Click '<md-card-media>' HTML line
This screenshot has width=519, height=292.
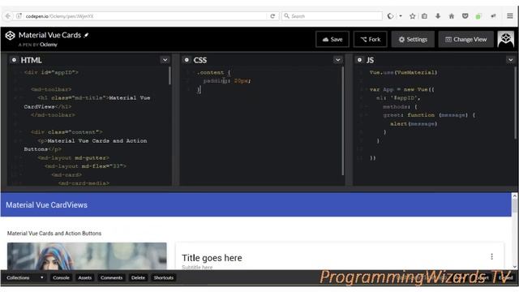[x=84, y=182]
